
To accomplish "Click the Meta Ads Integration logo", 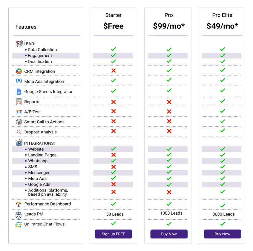I will (x=19, y=81).
